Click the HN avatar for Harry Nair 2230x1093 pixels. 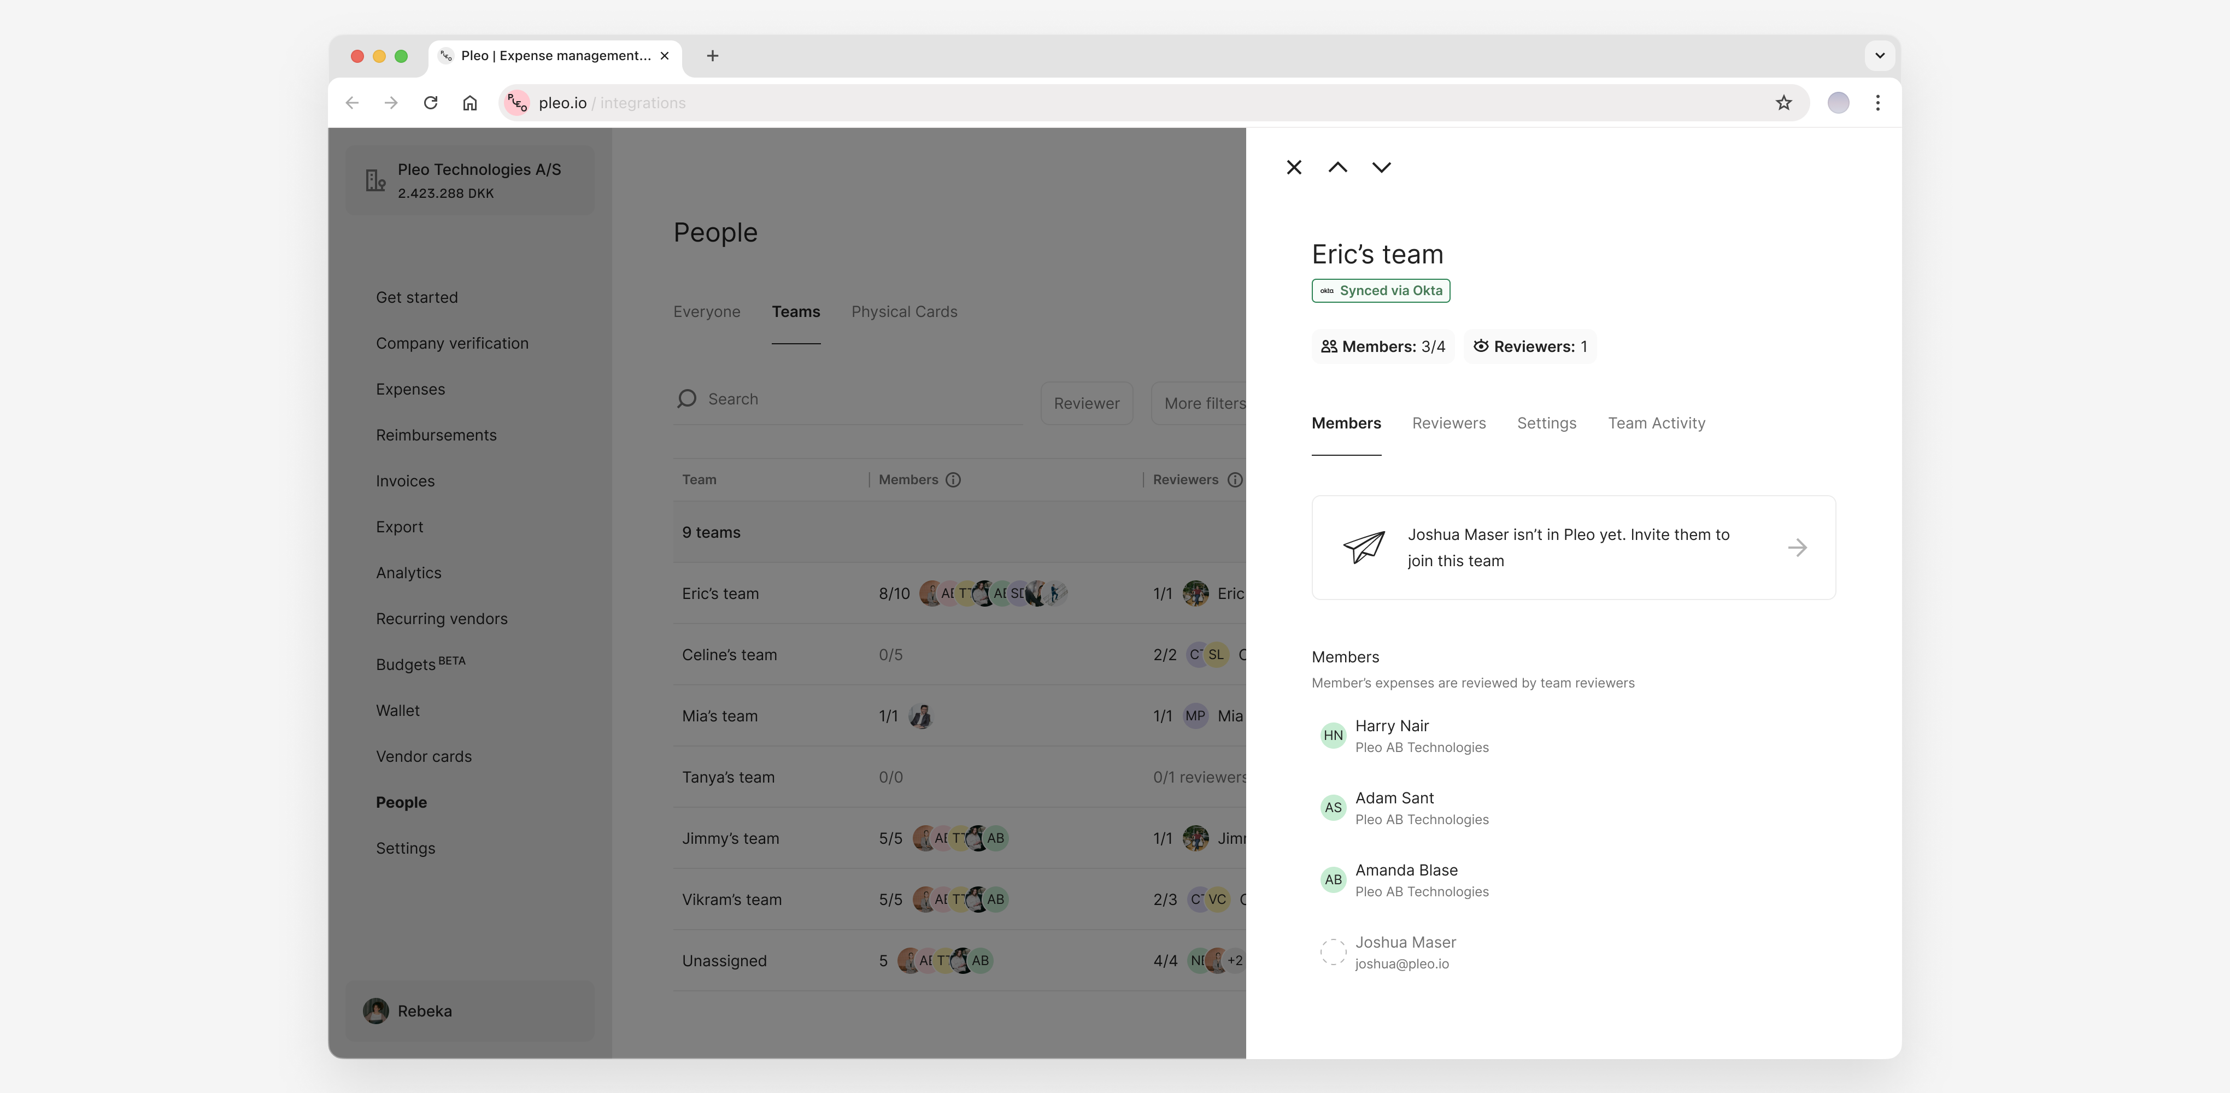click(x=1333, y=736)
